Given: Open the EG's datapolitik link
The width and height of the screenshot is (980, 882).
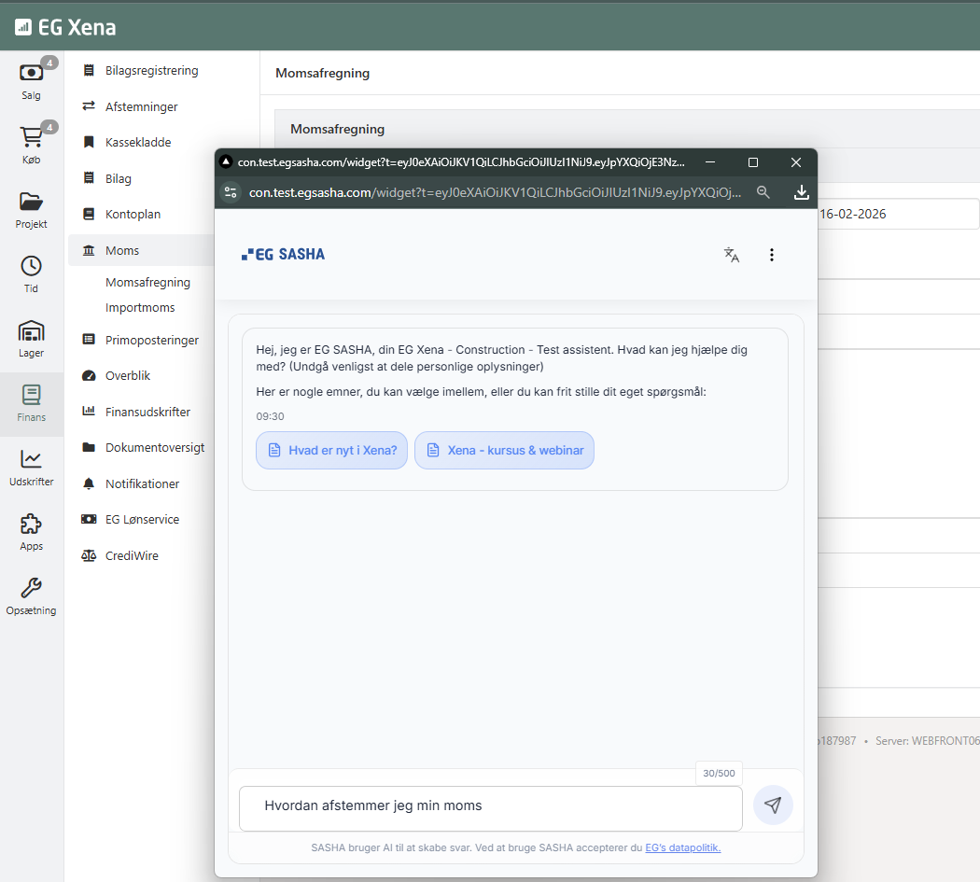Looking at the screenshot, I should [x=682, y=847].
